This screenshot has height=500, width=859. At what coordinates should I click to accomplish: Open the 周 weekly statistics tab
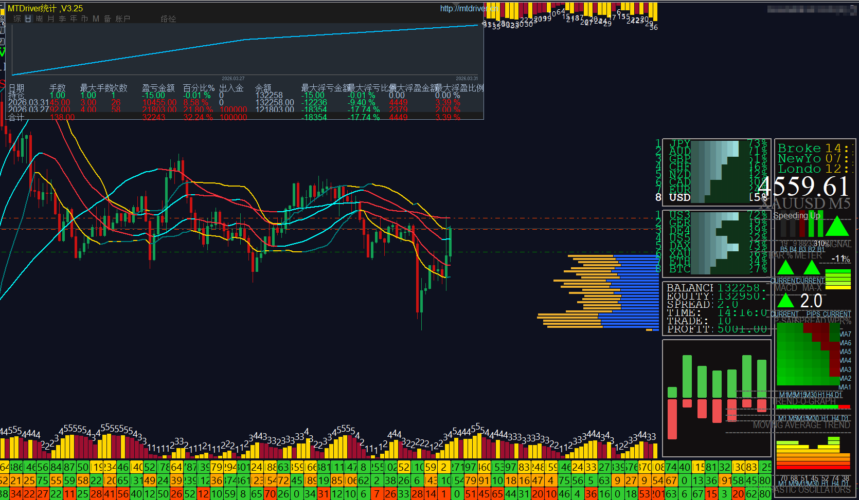coord(40,19)
